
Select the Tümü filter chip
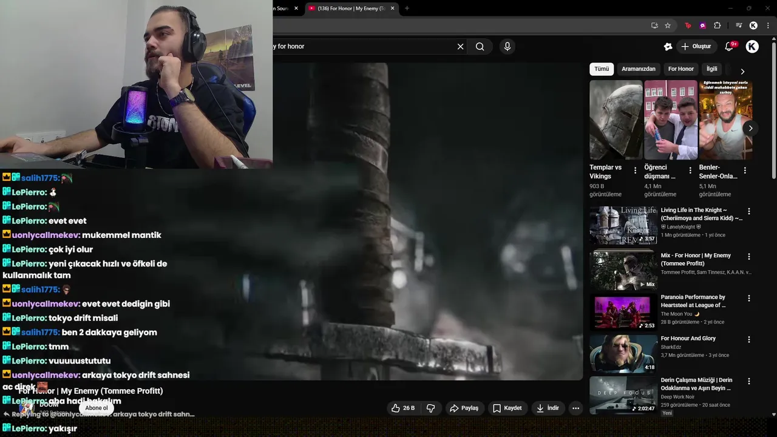602,69
